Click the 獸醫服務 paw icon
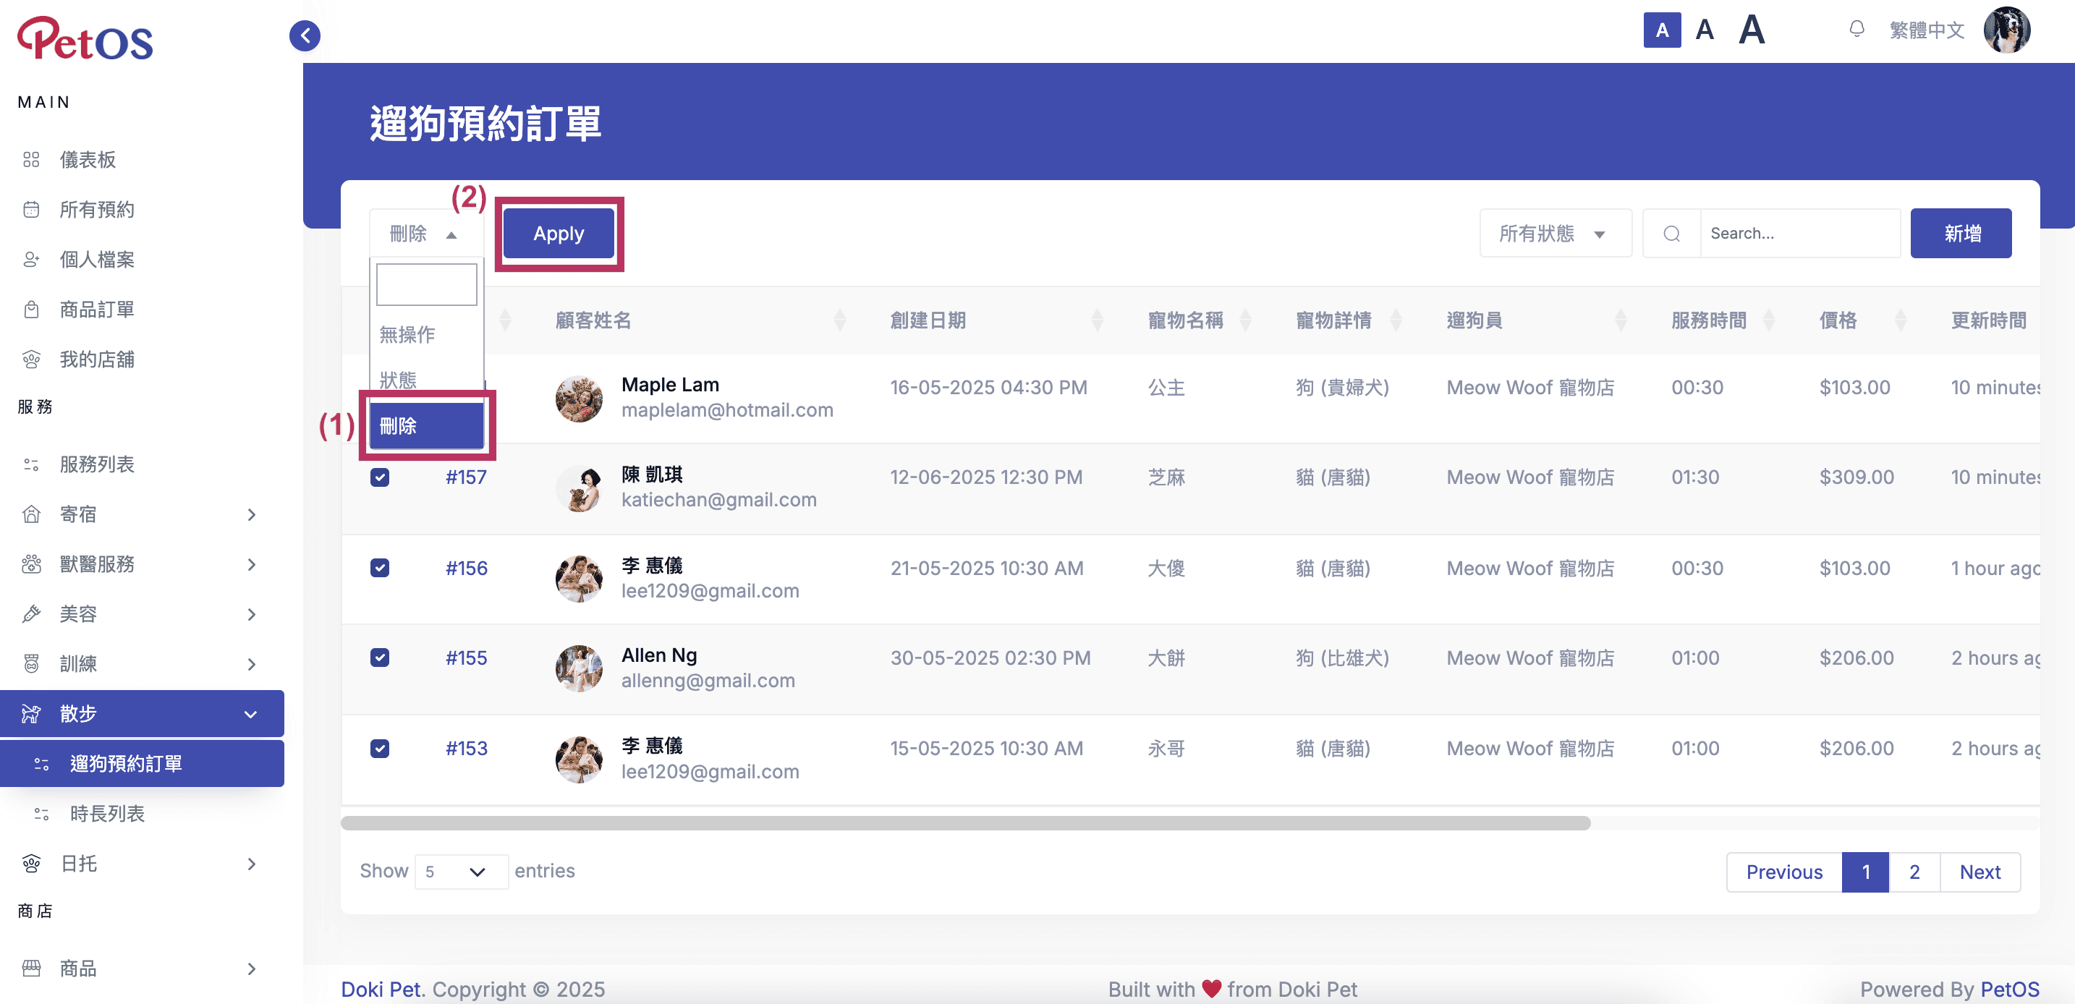2075x1004 pixels. pos(31,563)
